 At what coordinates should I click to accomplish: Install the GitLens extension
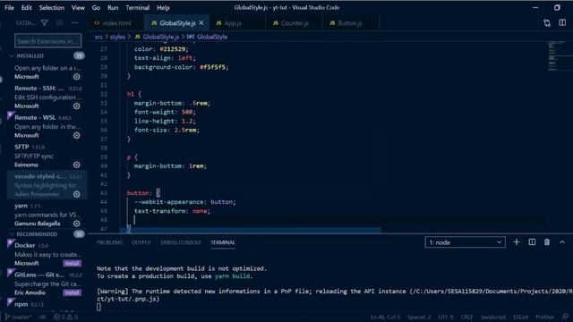(x=72, y=292)
